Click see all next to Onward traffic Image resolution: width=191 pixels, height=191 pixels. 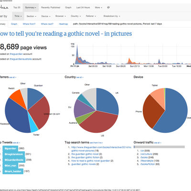158,143
